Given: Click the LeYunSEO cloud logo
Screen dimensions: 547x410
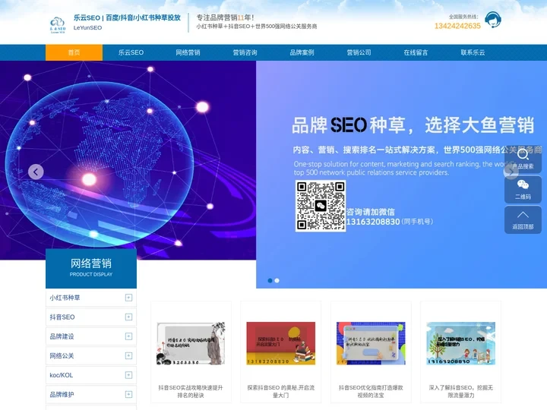Looking at the screenshot, I should point(58,25).
